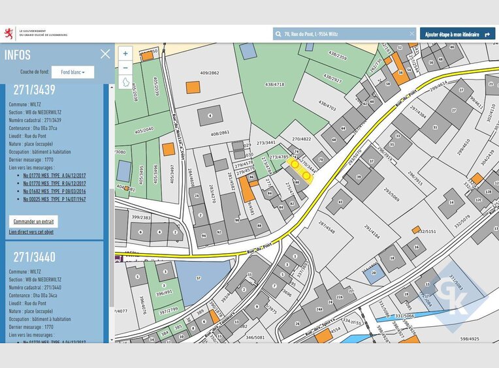Click the search magnifier icon
Viewport: 499px width, 368px height.
279,34
